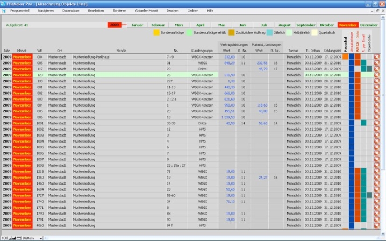Click delete icon on row WE 004
Viewport: 386px width, 241px height.
pyautogui.click(x=377, y=56)
